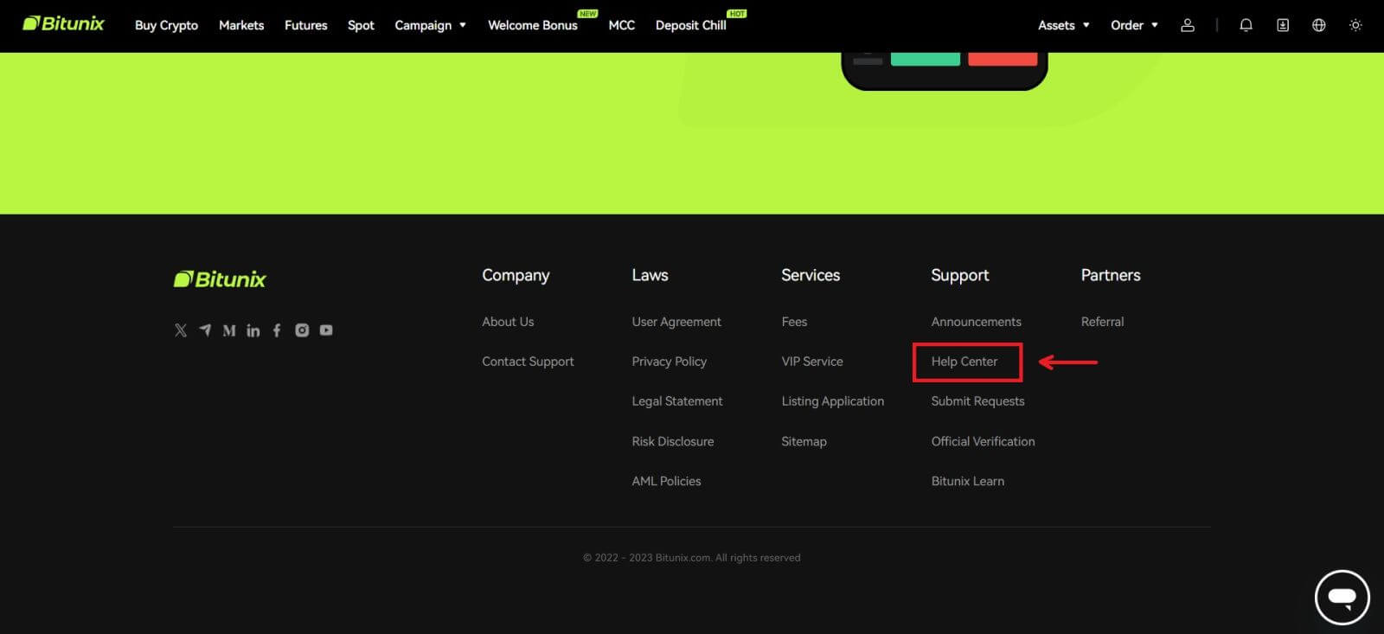Open the Sitemap link

coord(804,441)
